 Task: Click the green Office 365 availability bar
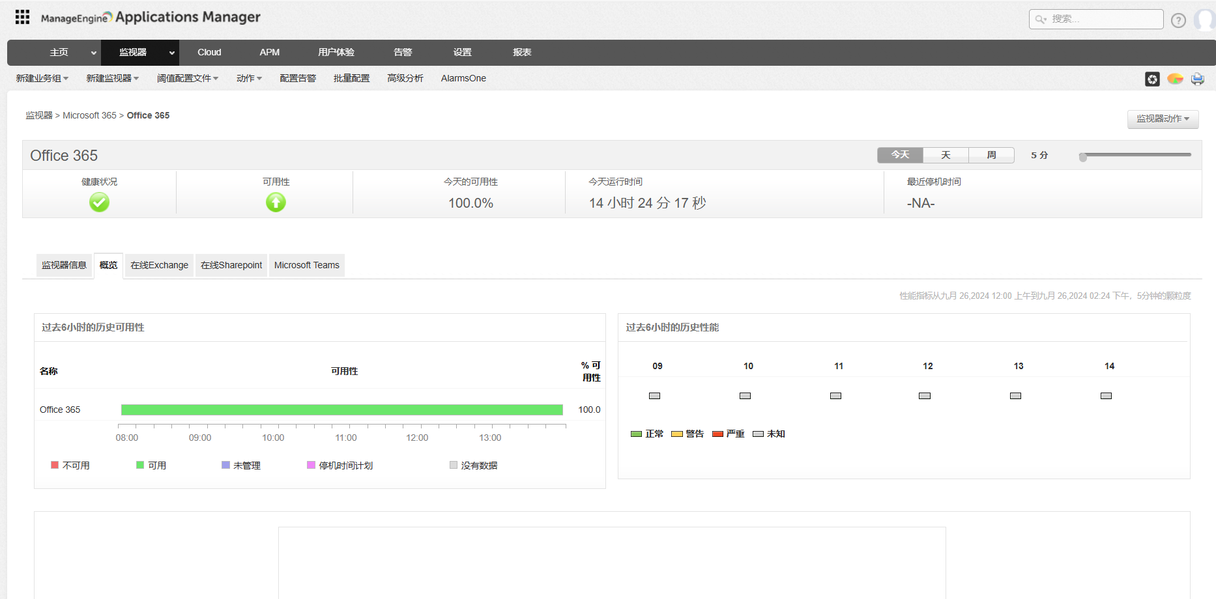pos(342,410)
